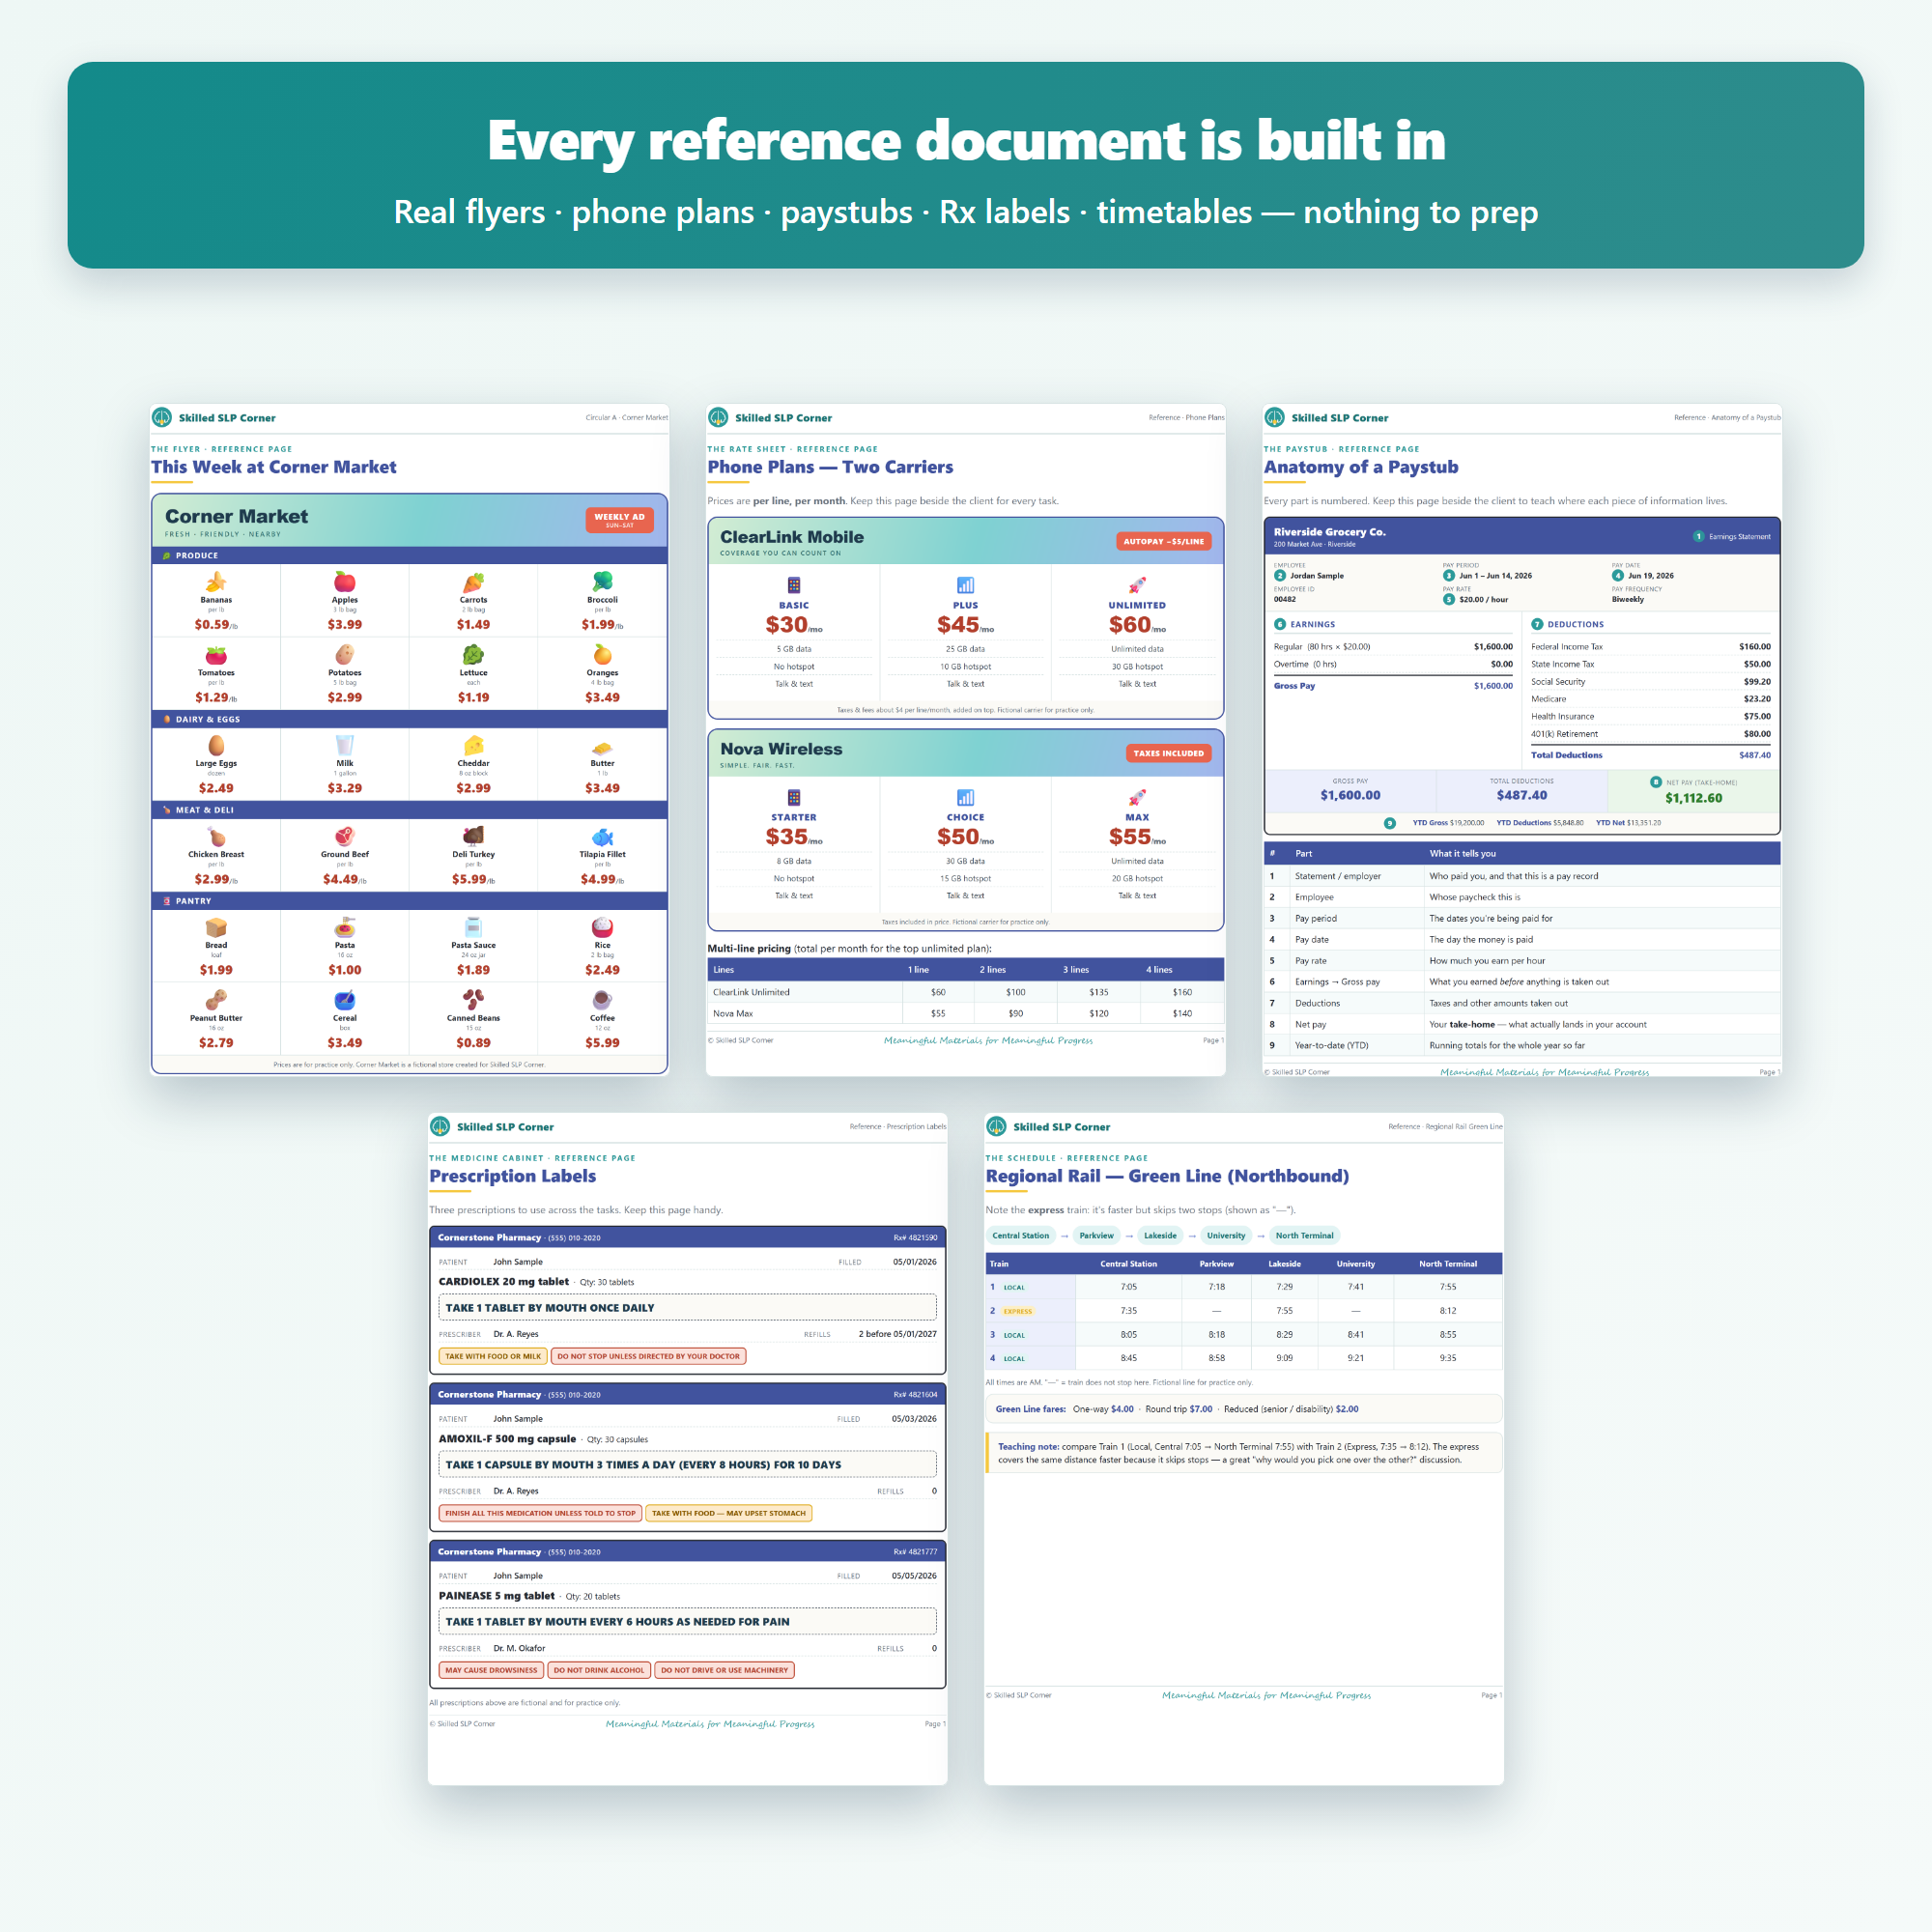Click the Nova Wireless Max rocket icon
The image size is (1932, 1932).
pyautogui.click(x=1137, y=797)
